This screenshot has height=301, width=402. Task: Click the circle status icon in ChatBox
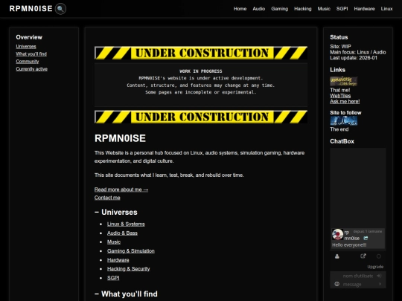click(379, 256)
